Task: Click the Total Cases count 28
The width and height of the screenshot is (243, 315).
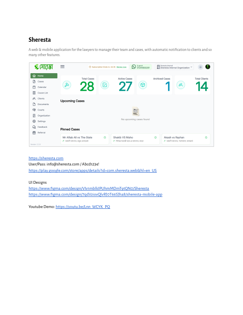Action: pyautogui.click(x=87, y=87)
